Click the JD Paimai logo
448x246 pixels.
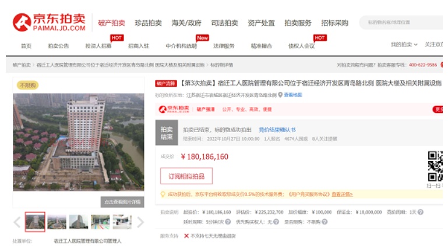(49, 22)
